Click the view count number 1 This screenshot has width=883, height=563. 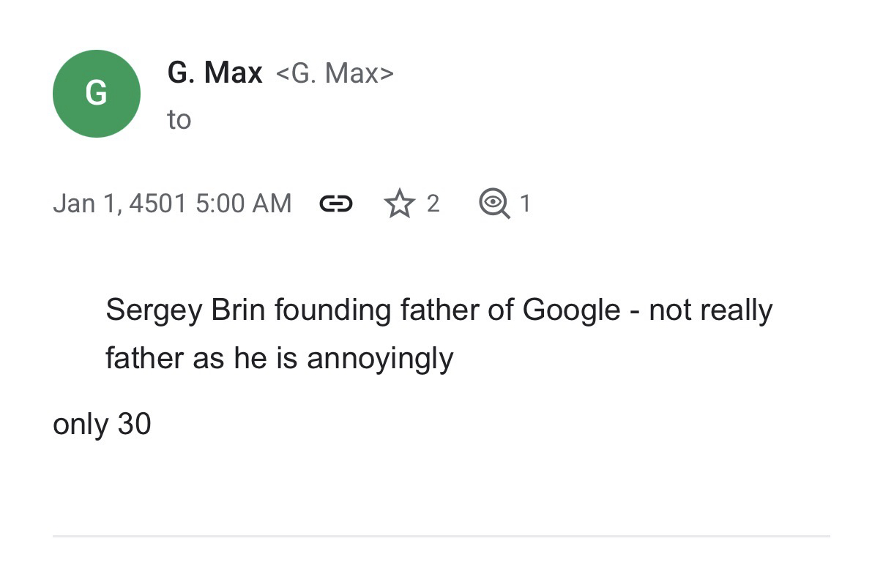(524, 204)
